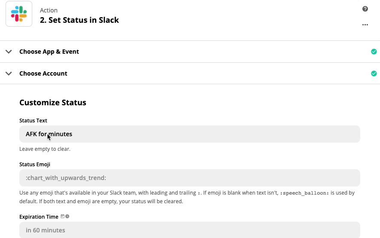Click green checkmark beside Choose App & Event
The width and height of the screenshot is (380, 238).
(x=374, y=52)
